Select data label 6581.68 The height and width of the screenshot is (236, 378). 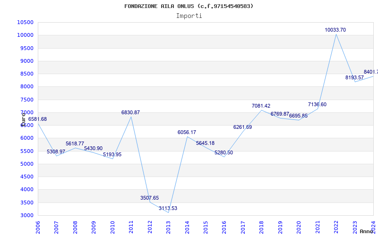tap(38, 119)
